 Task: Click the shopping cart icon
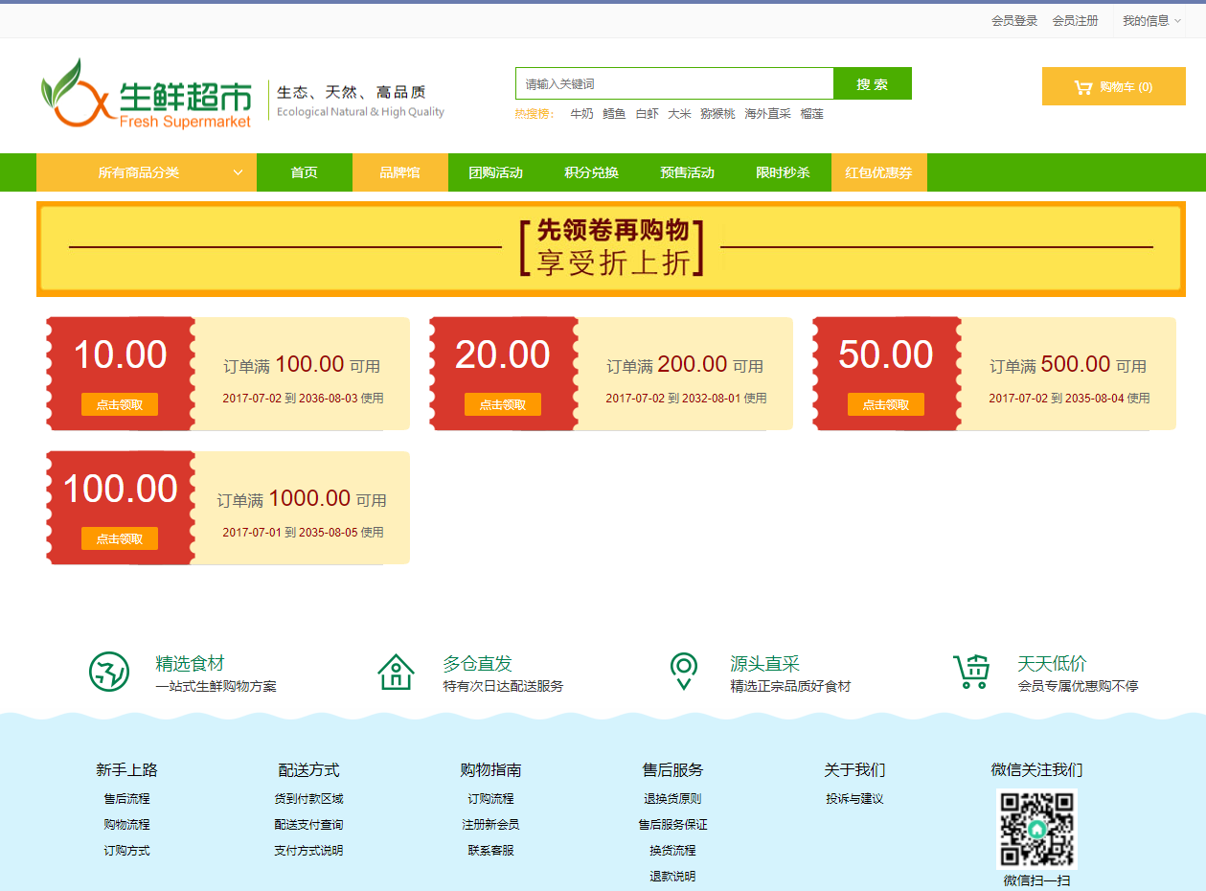coord(1083,87)
